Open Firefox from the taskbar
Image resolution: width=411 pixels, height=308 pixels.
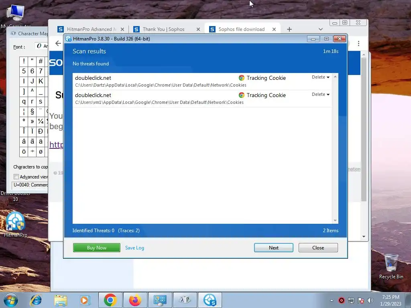135,300
